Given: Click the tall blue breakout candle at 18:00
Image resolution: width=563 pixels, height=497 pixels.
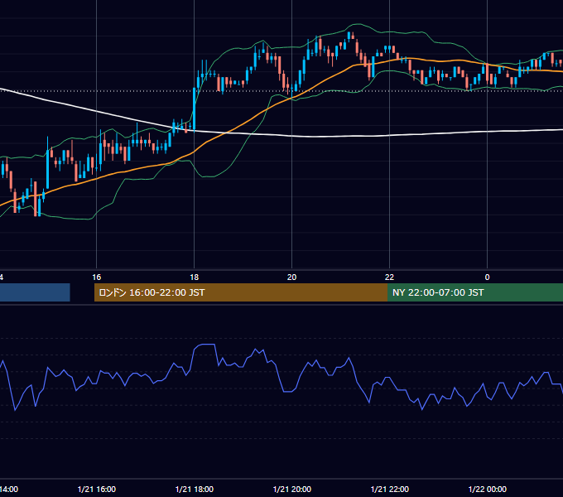Looking at the screenshot, I should tap(195, 109).
